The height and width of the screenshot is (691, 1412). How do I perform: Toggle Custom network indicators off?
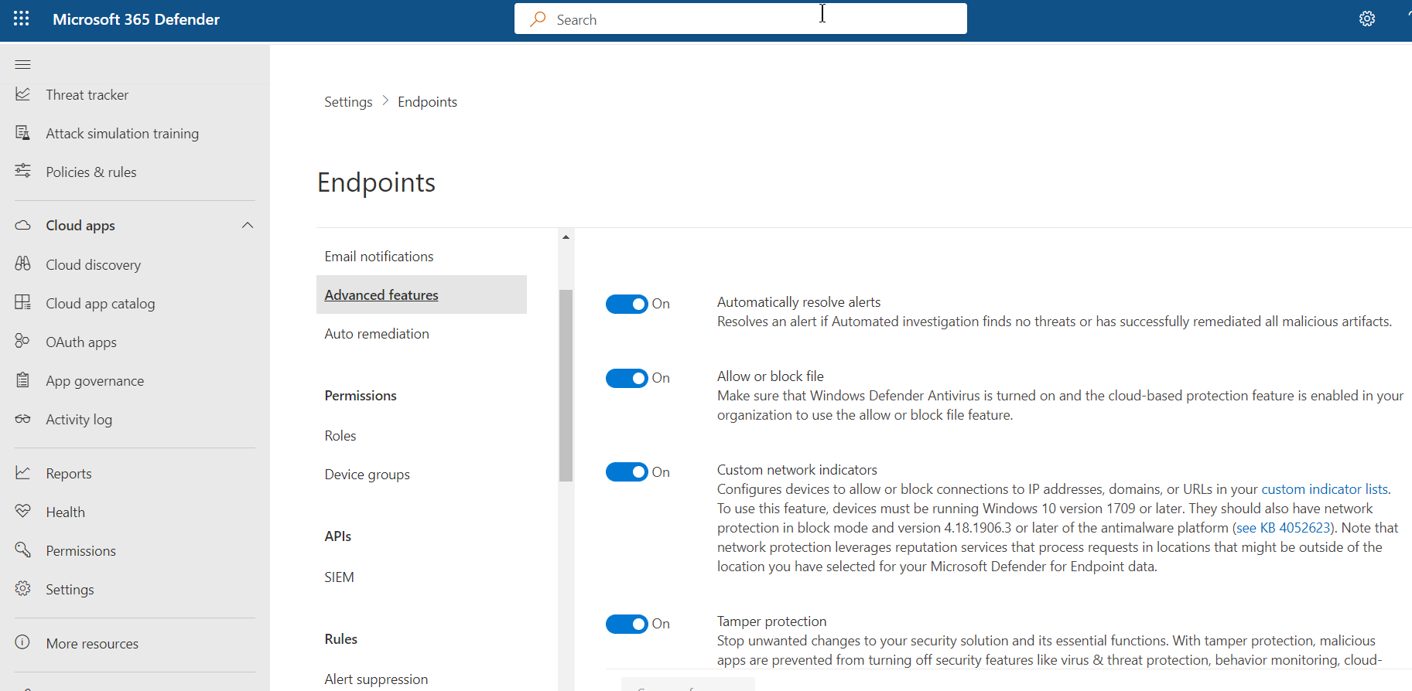(x=626, y=472)
